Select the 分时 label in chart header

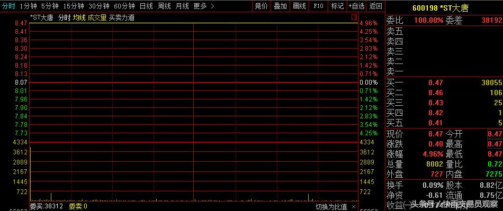click(x=64, y=18)
